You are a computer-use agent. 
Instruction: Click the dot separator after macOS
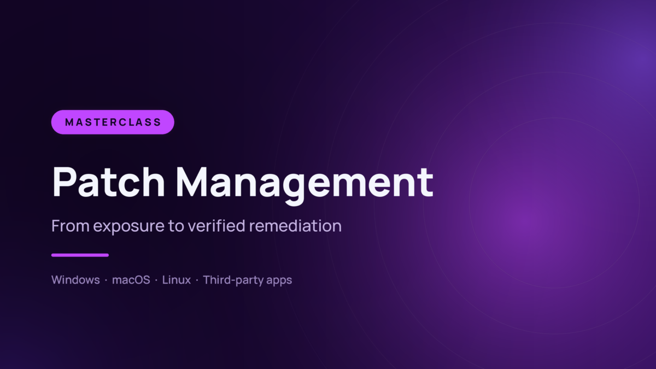(156, 280)
